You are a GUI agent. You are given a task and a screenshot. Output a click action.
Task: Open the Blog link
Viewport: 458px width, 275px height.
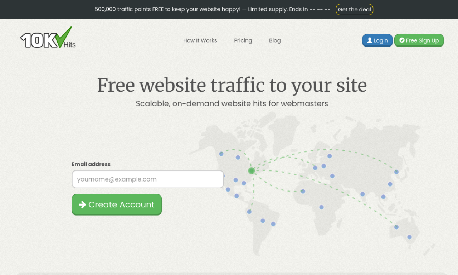point(275,40)
